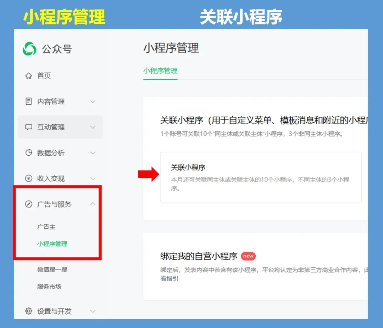Click the 广告与服务 compass icon
The height and width of the screenshot is (328, 383).
point(29,204)
